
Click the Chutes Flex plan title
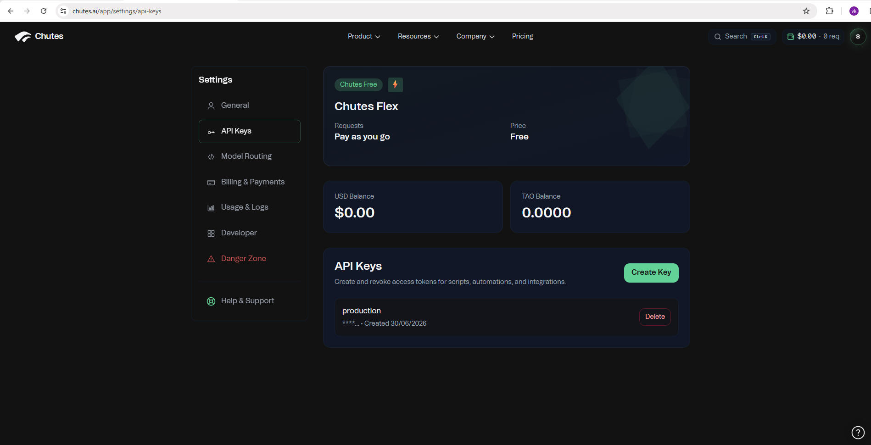tap(366, 106)
